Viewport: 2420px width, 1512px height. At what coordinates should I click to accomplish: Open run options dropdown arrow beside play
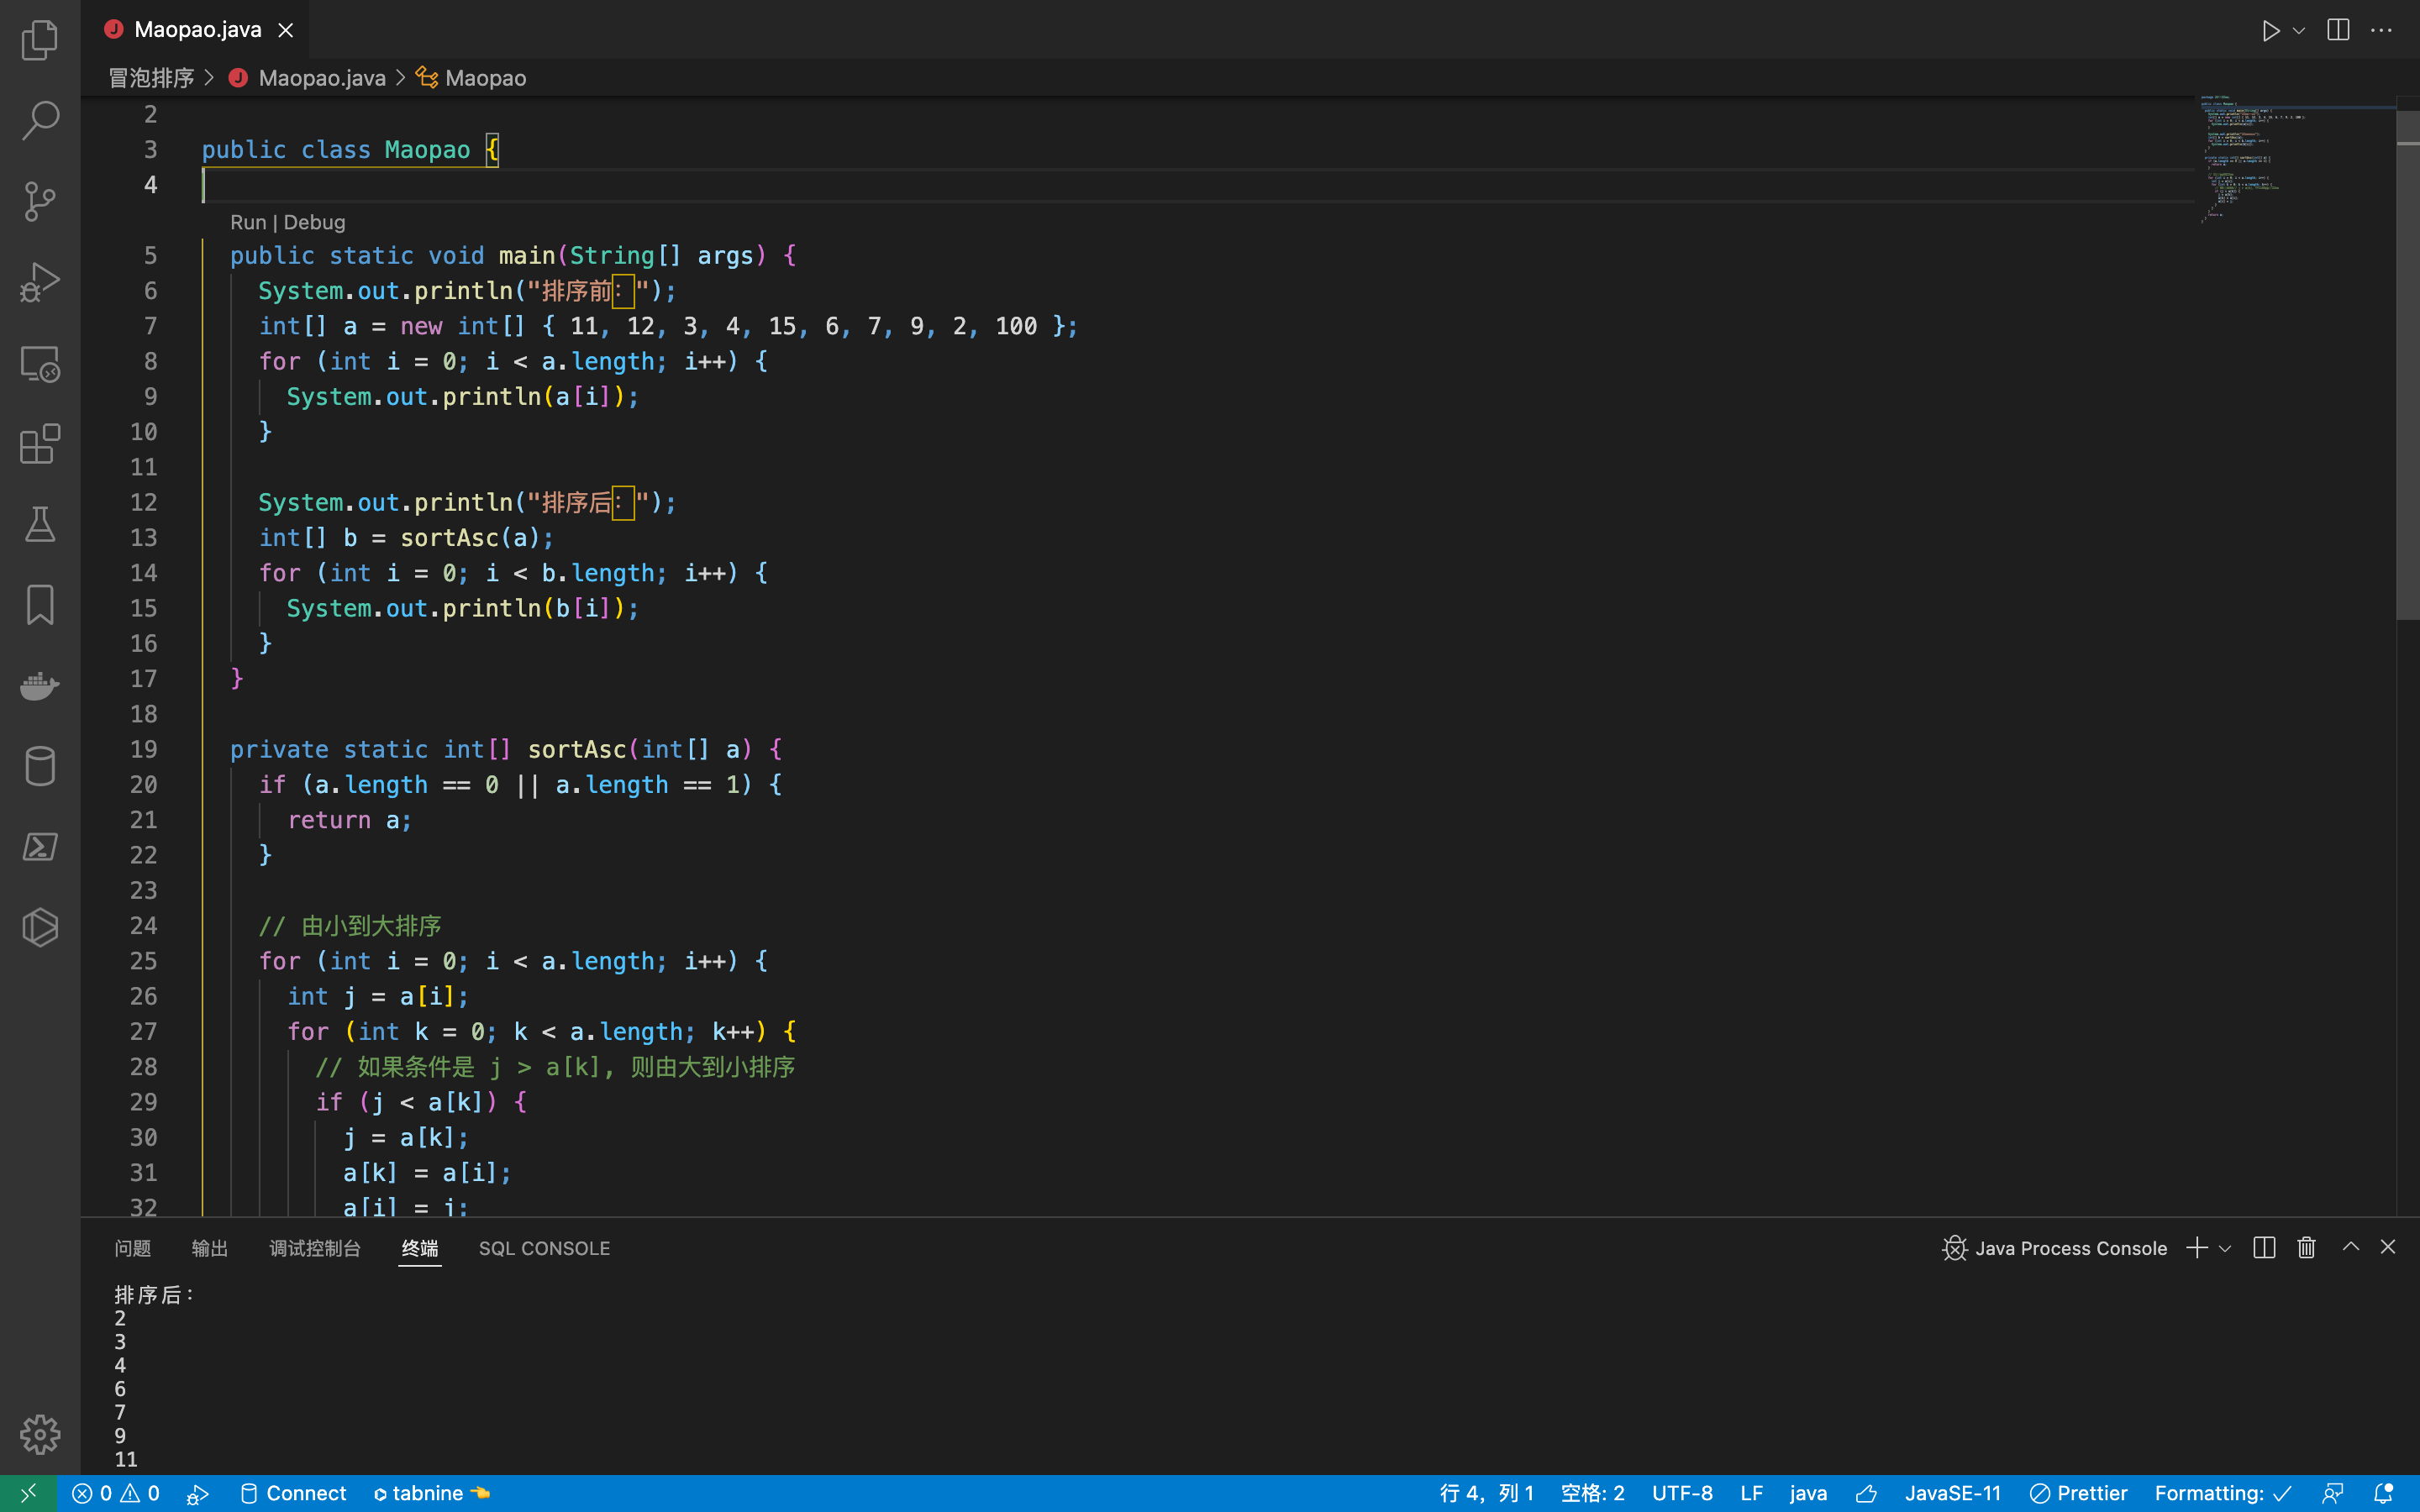pos(2299,31)
